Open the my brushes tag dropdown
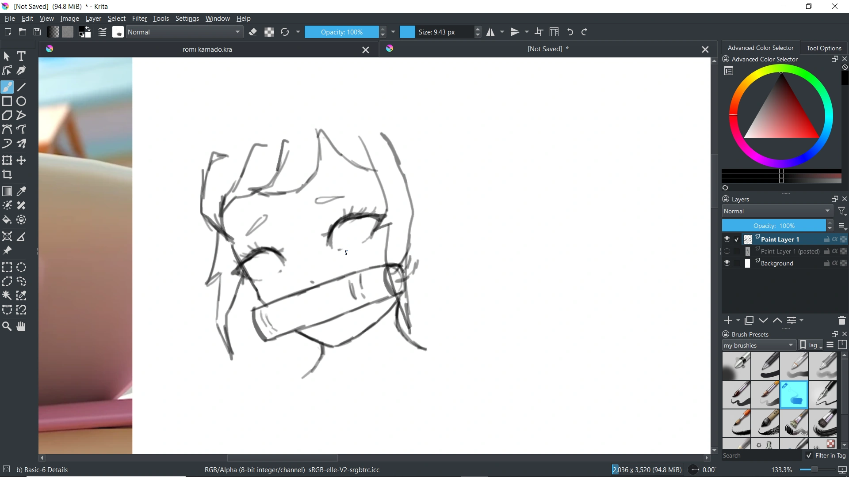This screenshot has height=477, width=849. (x=758, y=345)
